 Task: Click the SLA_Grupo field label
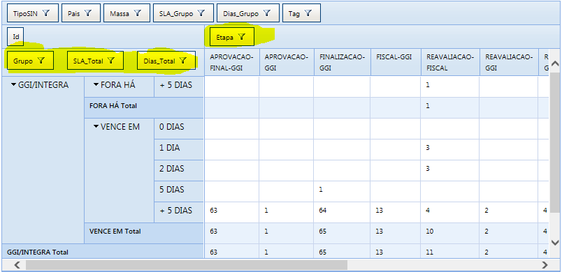point(176,14)
